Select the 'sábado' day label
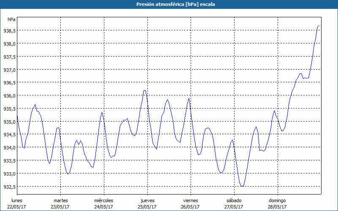The image size is (338, 211). pyautogui.click(x=234, y=200)
